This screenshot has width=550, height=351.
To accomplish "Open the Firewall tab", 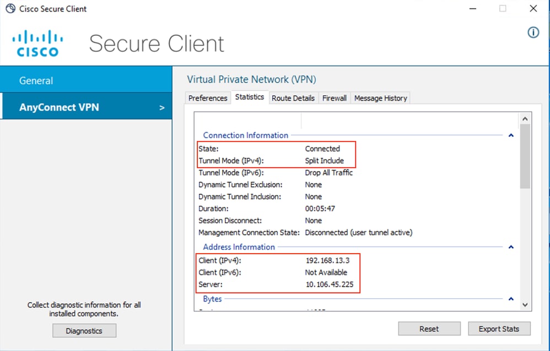I will point(335,98).
